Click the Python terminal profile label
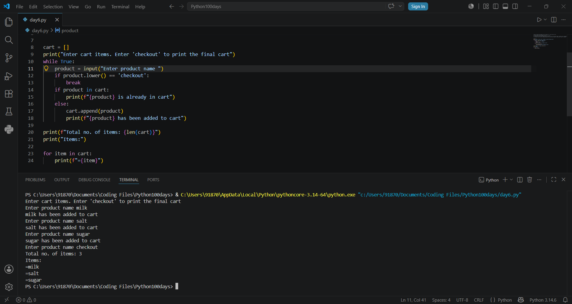 coord(489,180)
